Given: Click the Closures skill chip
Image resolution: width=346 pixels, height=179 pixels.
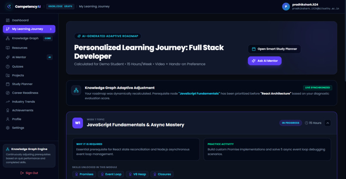Looking at the screenshot, I should coord(162,174).
